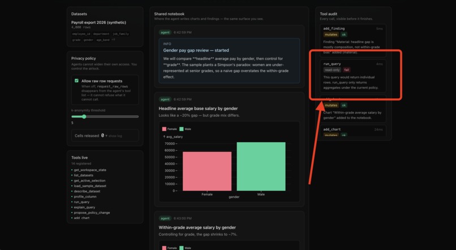
Task: Open the Gender pay gap review — started note
Action: pyautogui.click(x=229, y=60)
